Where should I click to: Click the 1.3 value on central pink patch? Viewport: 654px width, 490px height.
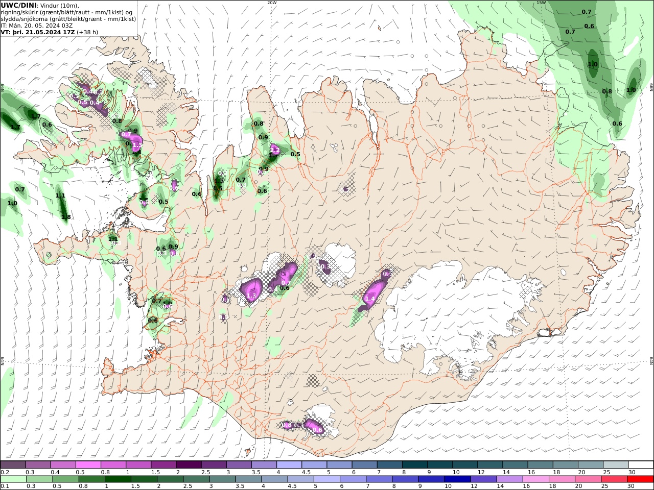(251, 296)
